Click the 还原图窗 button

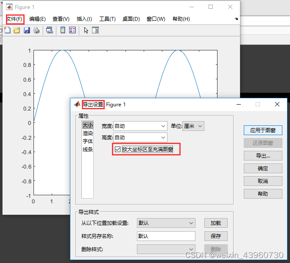(263, 143)
